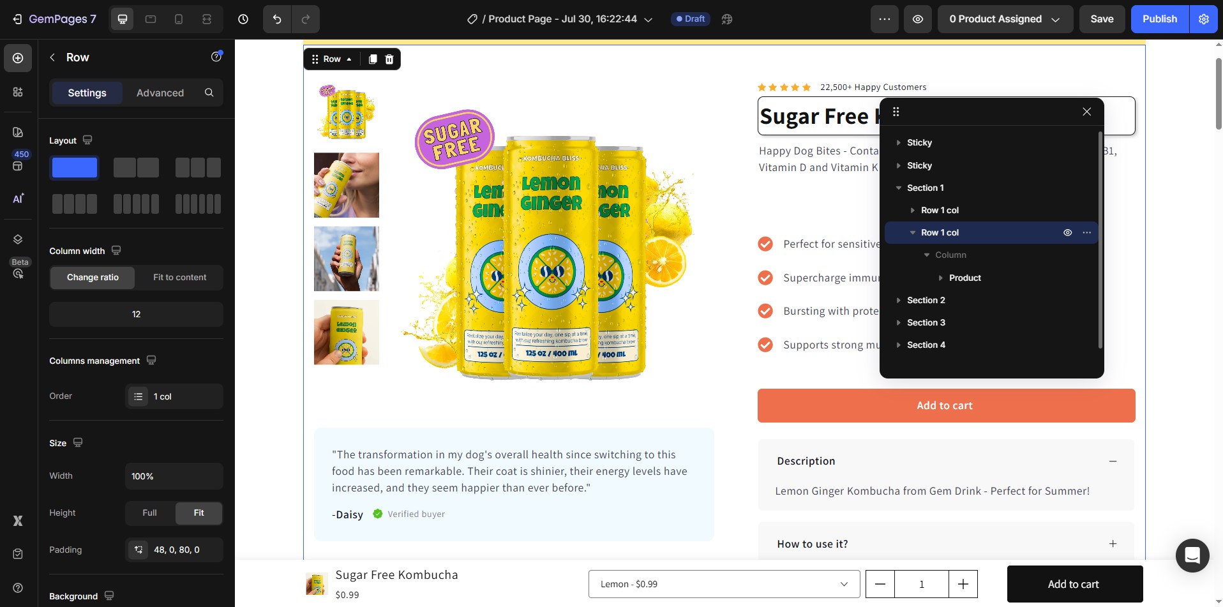Set column width to Fit to content
The height and width of the screenshot is (607, 1223).
179,278
